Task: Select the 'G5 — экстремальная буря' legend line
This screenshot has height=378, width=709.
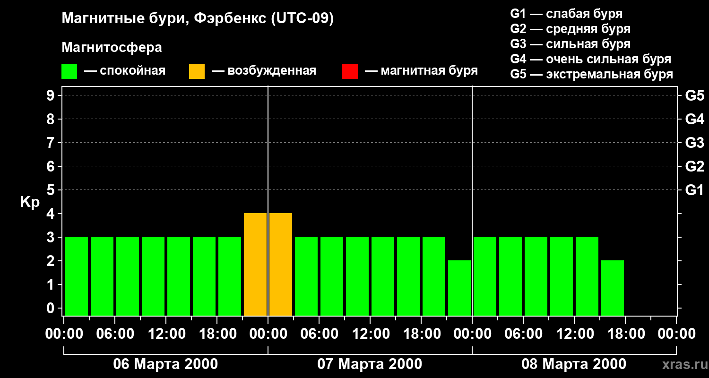Action: point(592,74)
